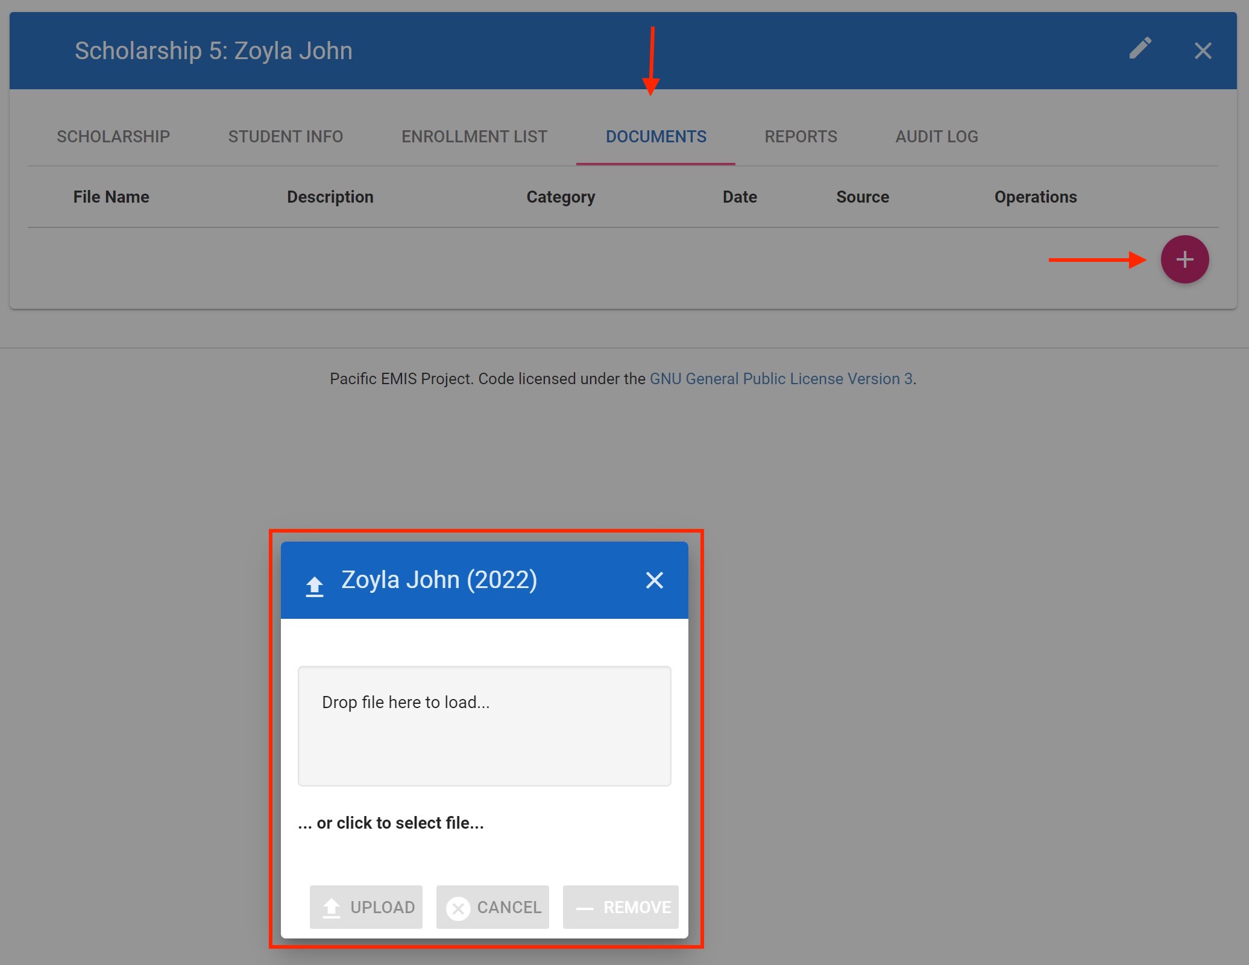Switch to the STUDENT INFO tab
The height and width of the screenshot is (965, 1249).
tap(285, 137)
